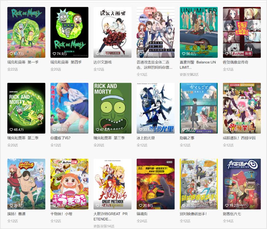The width and height of the screenshot is (267, 229).
Task: Open the 普通攻击是全体二连击 title link
Action: click(155, 65)
